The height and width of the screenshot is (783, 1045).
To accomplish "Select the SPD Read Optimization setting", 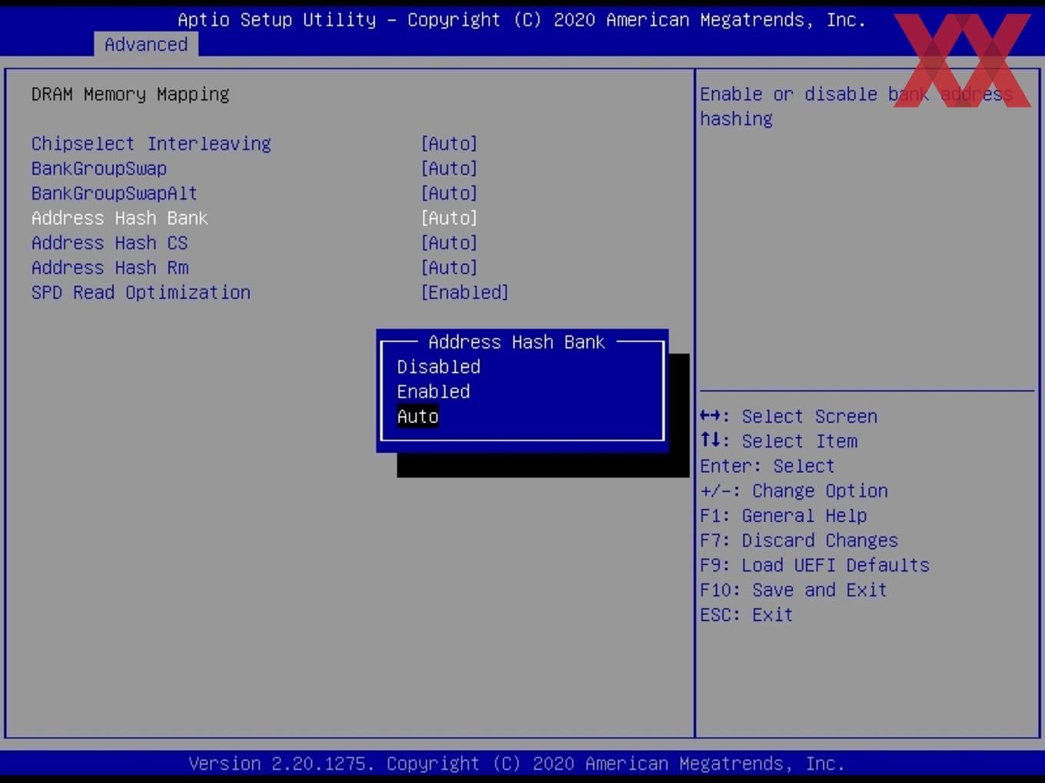I will pos(141,292).
